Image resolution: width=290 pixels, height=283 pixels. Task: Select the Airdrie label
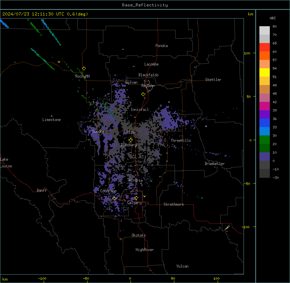point(136,180)
